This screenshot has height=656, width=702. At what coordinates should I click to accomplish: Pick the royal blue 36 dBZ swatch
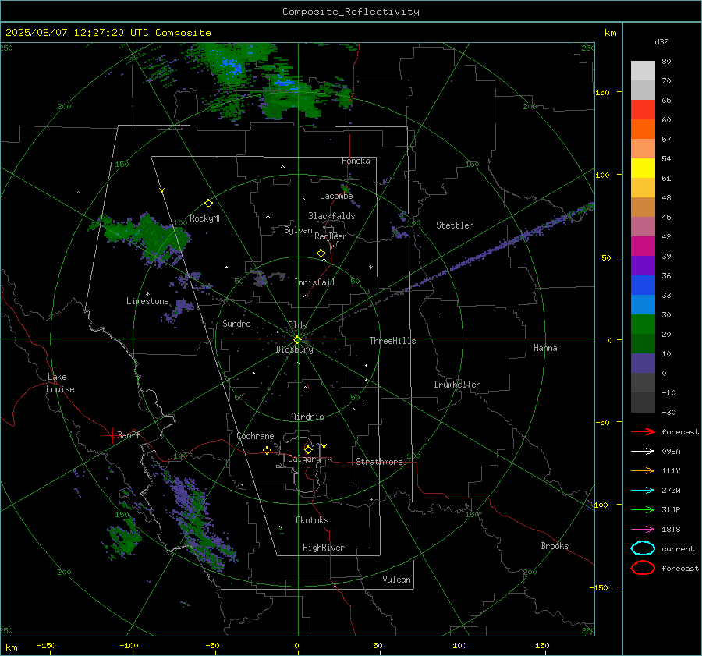[643, 285]
